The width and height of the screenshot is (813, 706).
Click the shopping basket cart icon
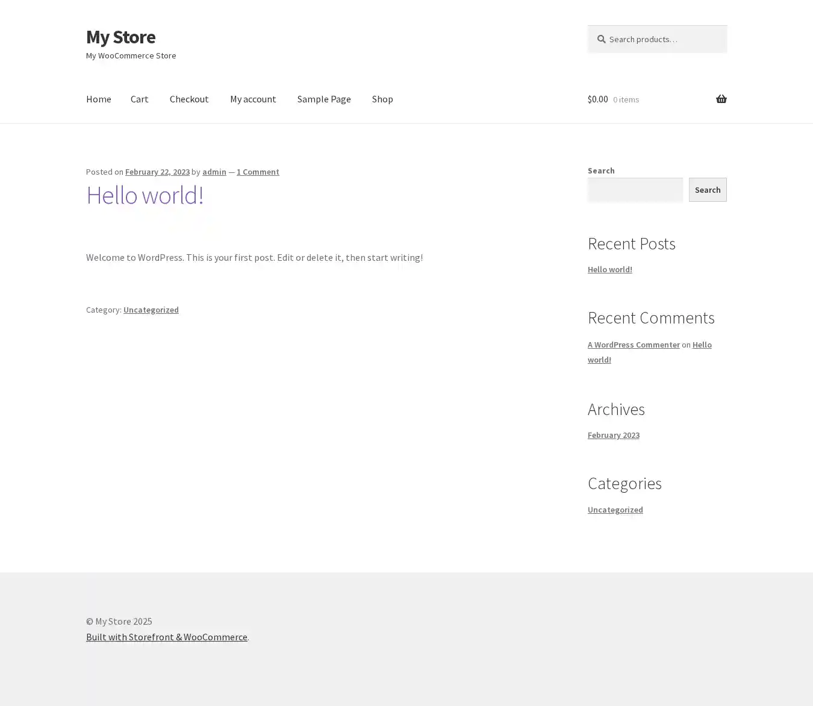(x=721, y=99)
